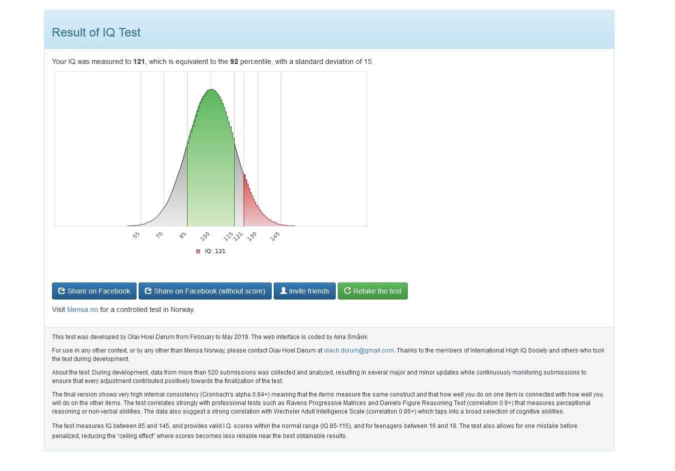Click the axis label 55 on chart
675x471 pixels.
[x=136, y=235]
